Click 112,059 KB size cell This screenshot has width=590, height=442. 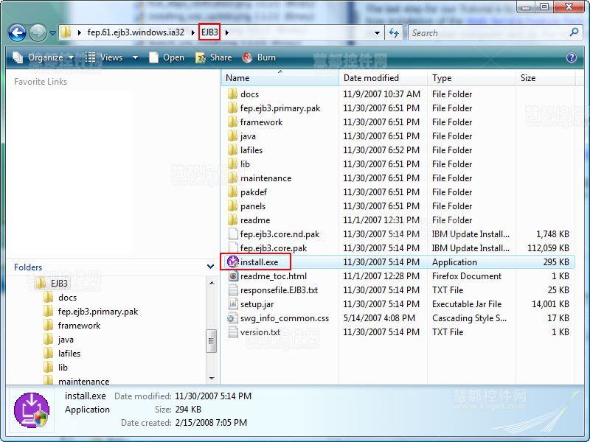tap(548, 248)
